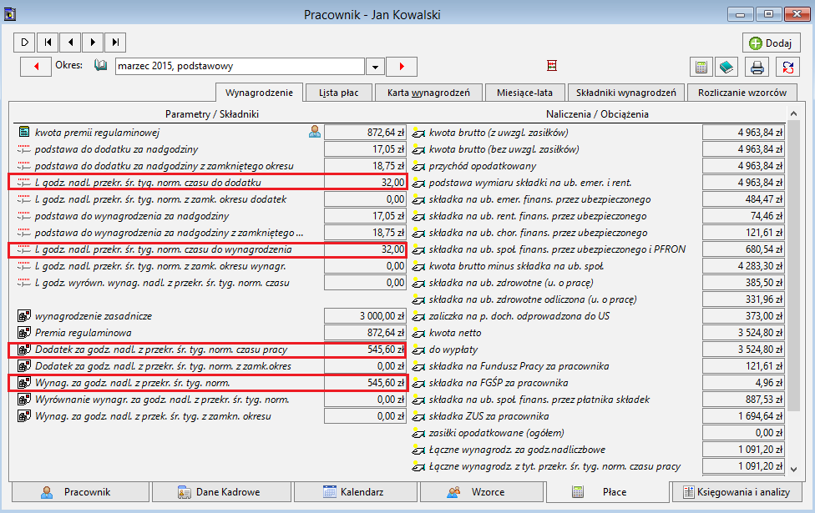
Task: Open the Rozliczanie wzorców tab
Action: click(x=742, y=93)
